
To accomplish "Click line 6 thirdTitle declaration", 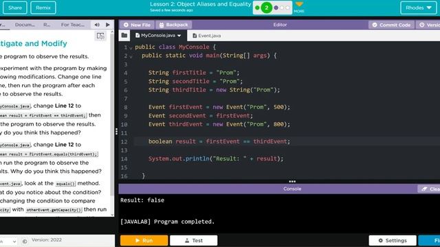I will [x=214, y=90].
